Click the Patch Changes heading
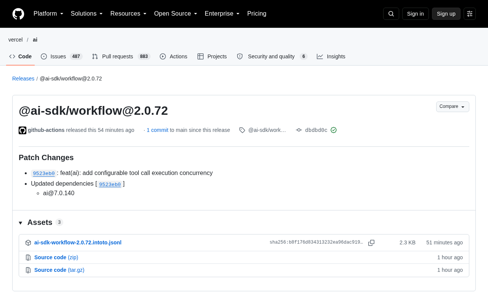488x305 pixels. (46, 157)
